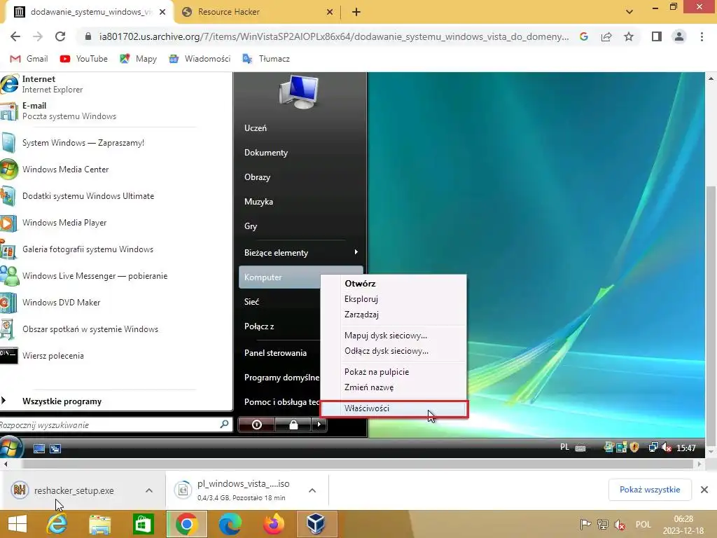Open File Explorer on taskbar
717x538 pixels.
[x=99, y=524]
